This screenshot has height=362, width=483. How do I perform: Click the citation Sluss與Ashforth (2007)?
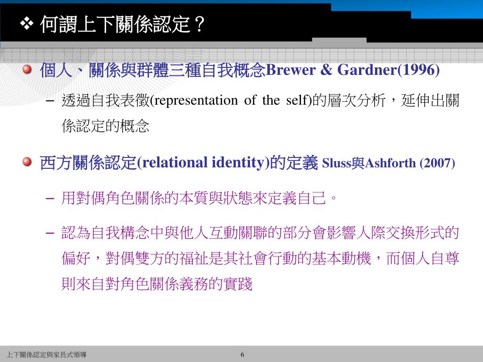click(x=389, y=163)
